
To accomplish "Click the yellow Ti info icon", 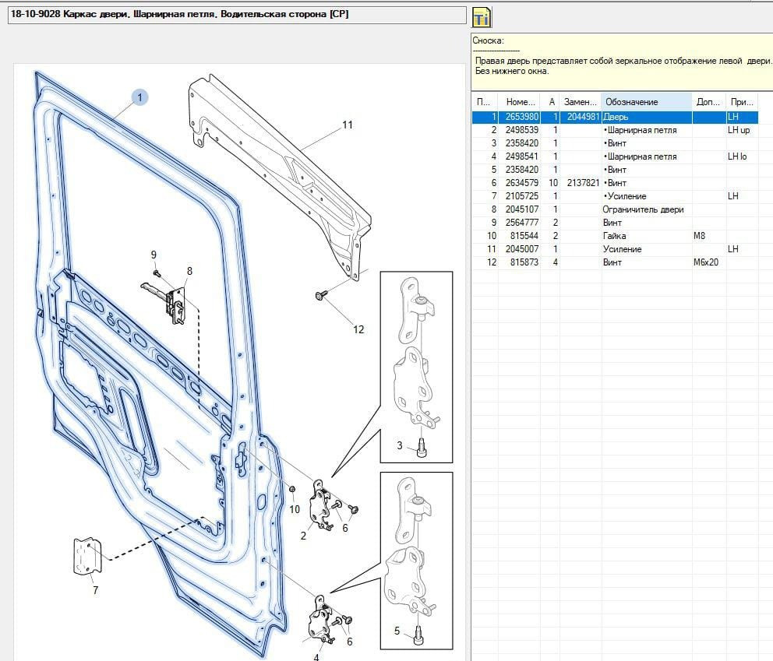I will (482, 17).
